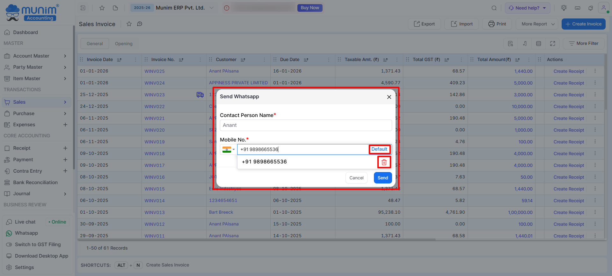Click the favorite star next to Sales Invoice

(x=129, y=24)
